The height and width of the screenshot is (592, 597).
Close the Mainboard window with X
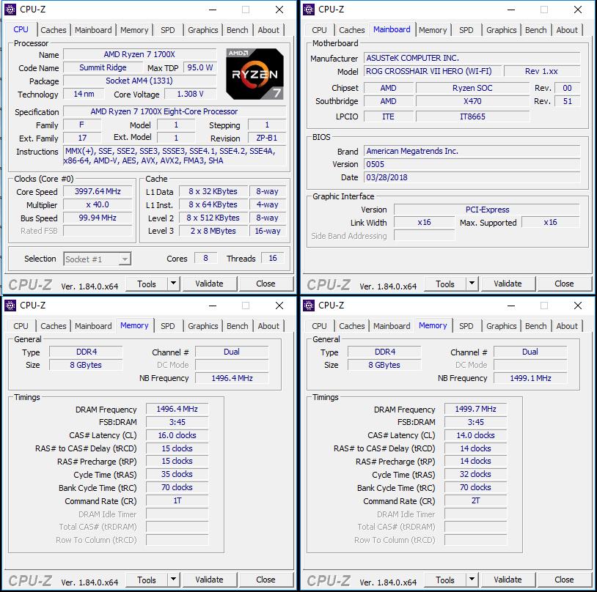578,10
